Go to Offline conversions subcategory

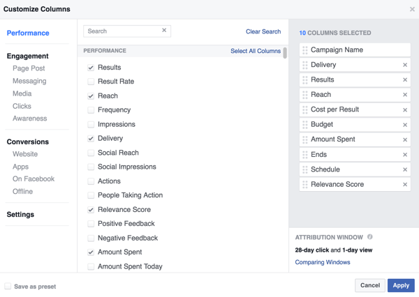23,191
